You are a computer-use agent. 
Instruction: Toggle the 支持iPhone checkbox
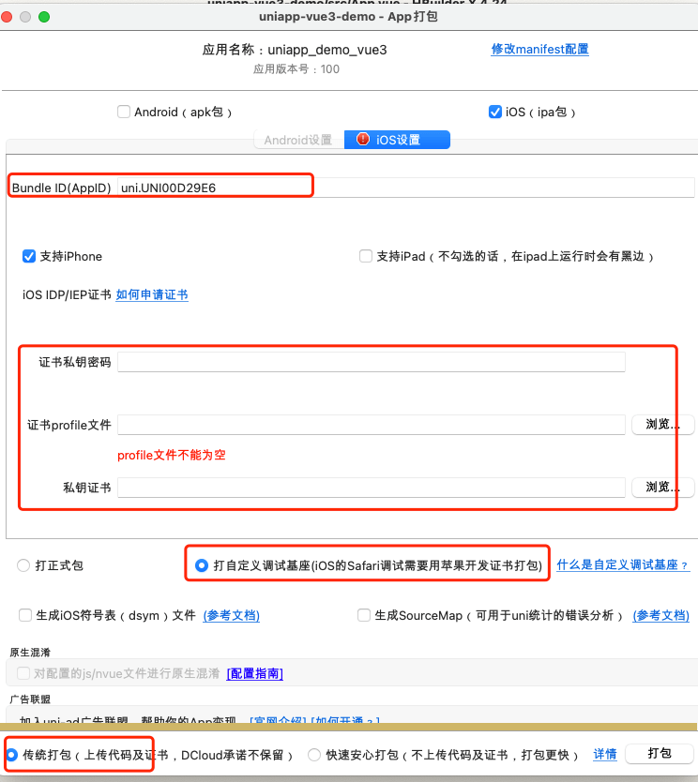point(29,256)
